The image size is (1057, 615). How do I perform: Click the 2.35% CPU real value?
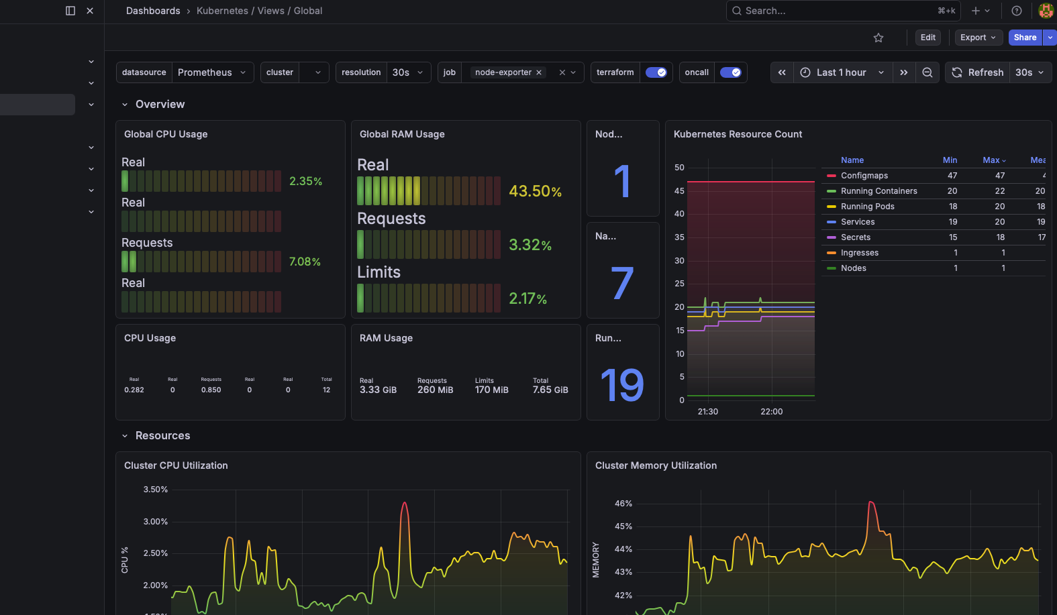coord(305,181)
